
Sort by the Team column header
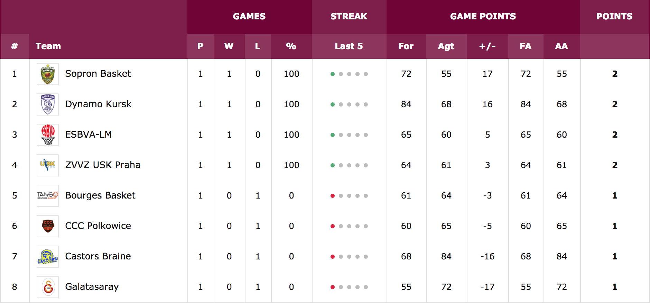point(48,46)
